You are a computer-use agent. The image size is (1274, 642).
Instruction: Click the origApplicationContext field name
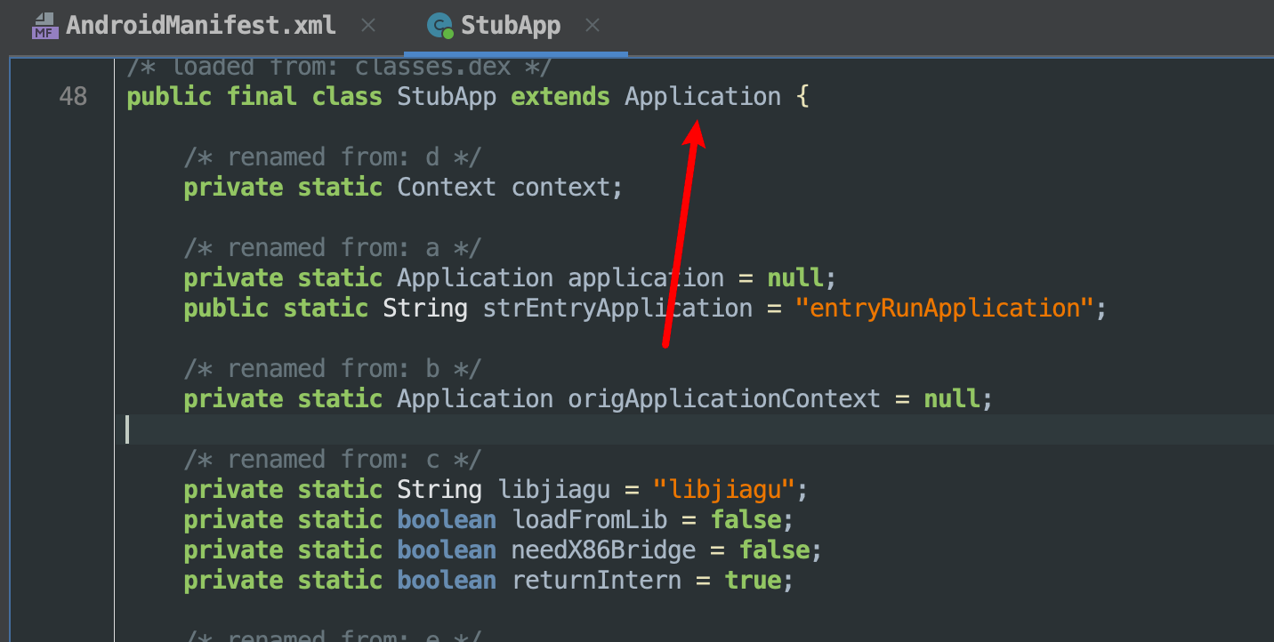click(724, 398)
